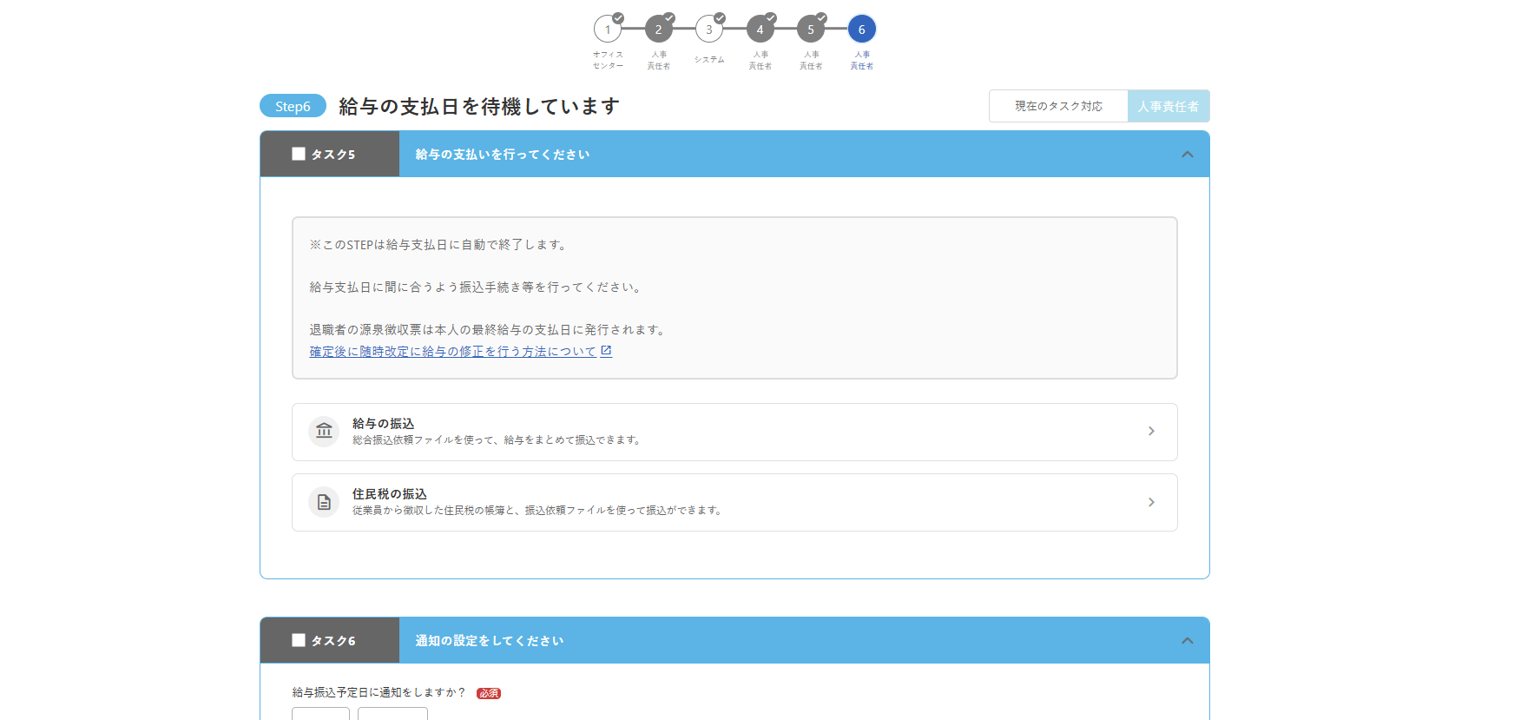
Task: Click the 給与振込予定日に通知をしますか？ label
Action: [379, 692]
